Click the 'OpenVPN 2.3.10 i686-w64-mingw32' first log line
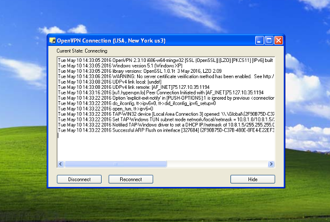Screen dimensions: 330x222 point(166,60)
